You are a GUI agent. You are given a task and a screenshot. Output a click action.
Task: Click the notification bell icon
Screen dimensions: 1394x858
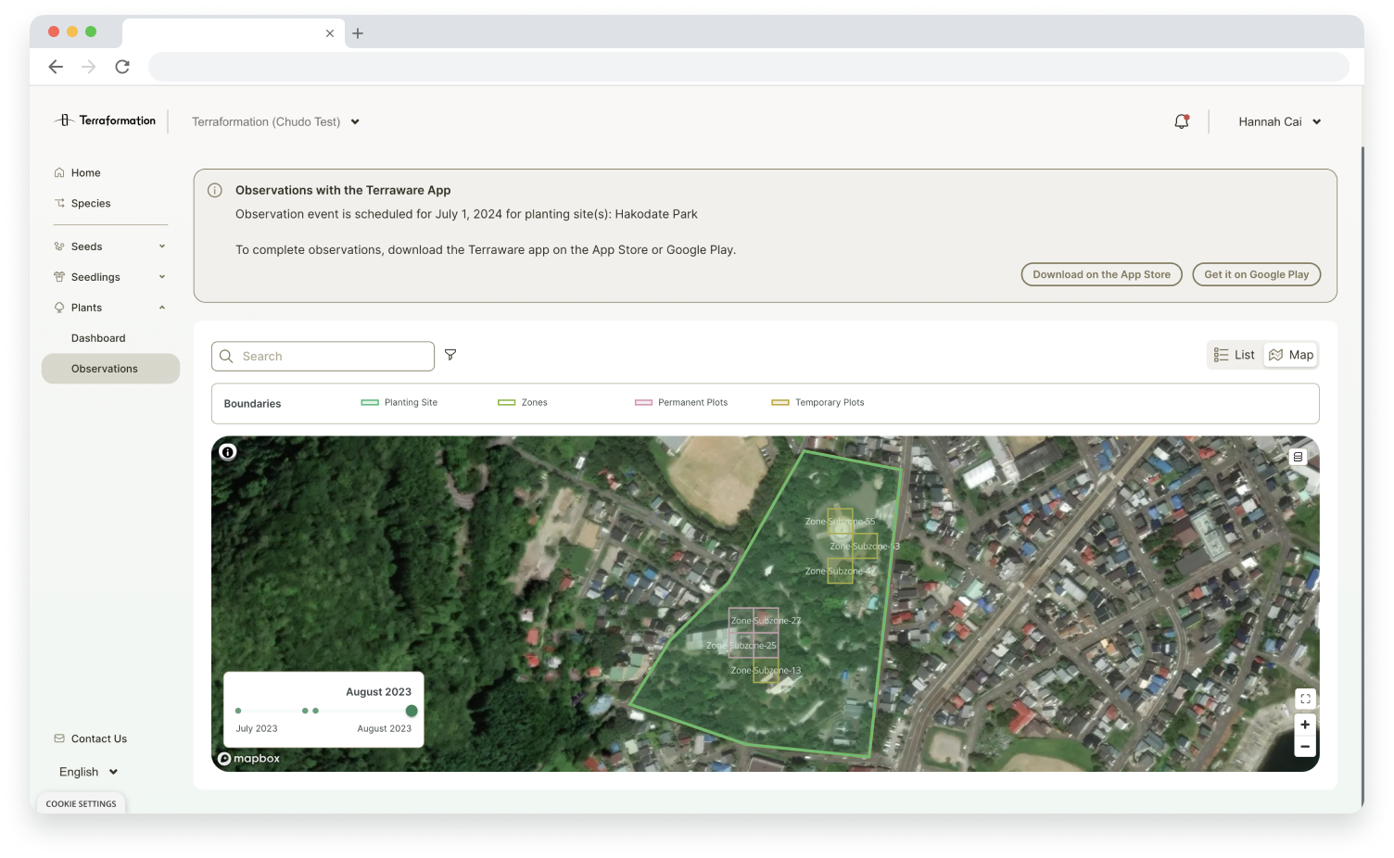(x=1181, y=121)
